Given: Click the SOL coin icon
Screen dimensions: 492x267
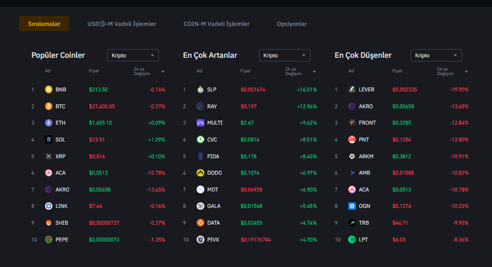Looking at the screenshot, I should (49, 140).
